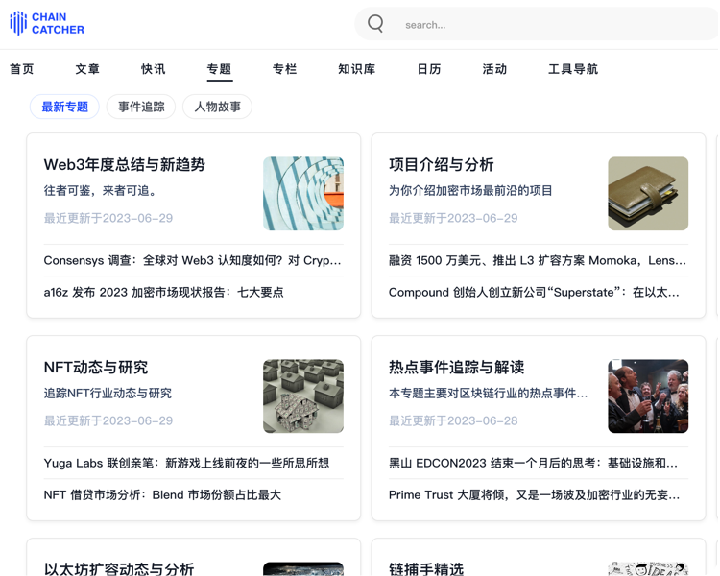Show 人物故事 topics
The height and width of the screenshot is (576, 720).
217,107
